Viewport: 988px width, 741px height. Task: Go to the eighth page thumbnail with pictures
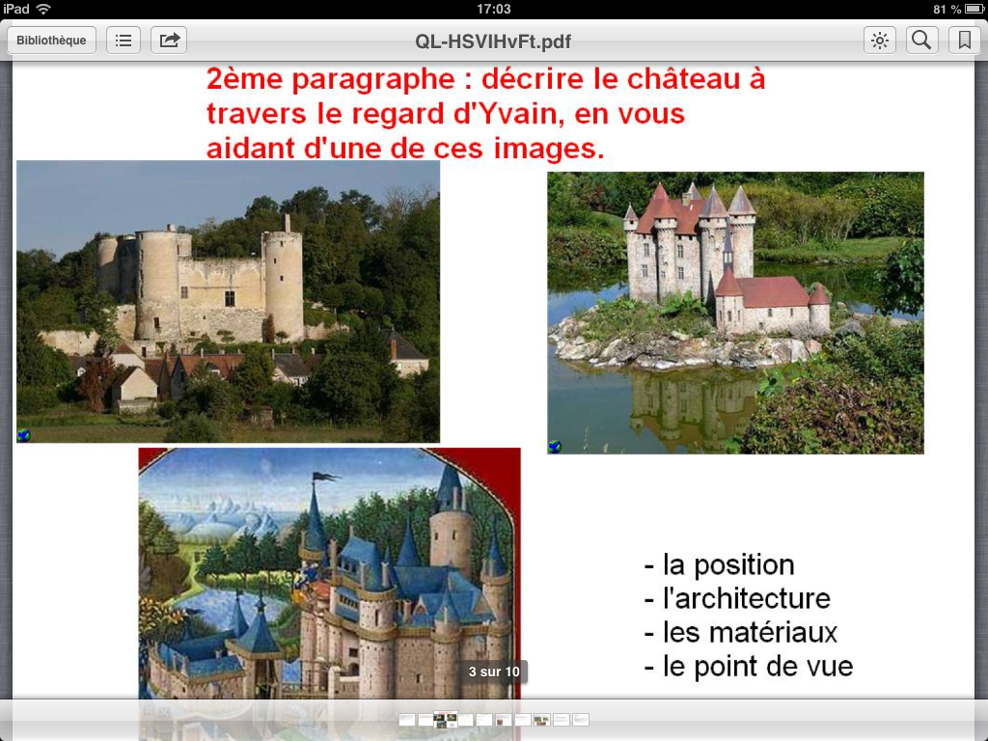(x=541, y=720)
